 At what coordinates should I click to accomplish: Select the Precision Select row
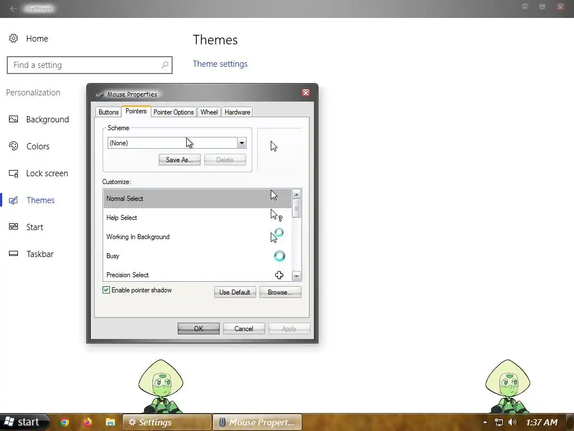point(197,274)
